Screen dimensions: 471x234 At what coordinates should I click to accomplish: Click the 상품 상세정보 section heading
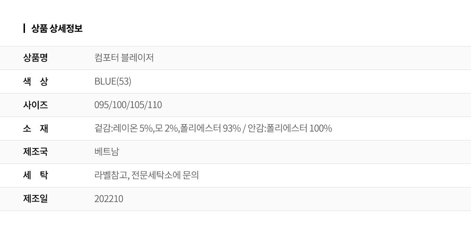pyautogui.click(x=57, y=29)
